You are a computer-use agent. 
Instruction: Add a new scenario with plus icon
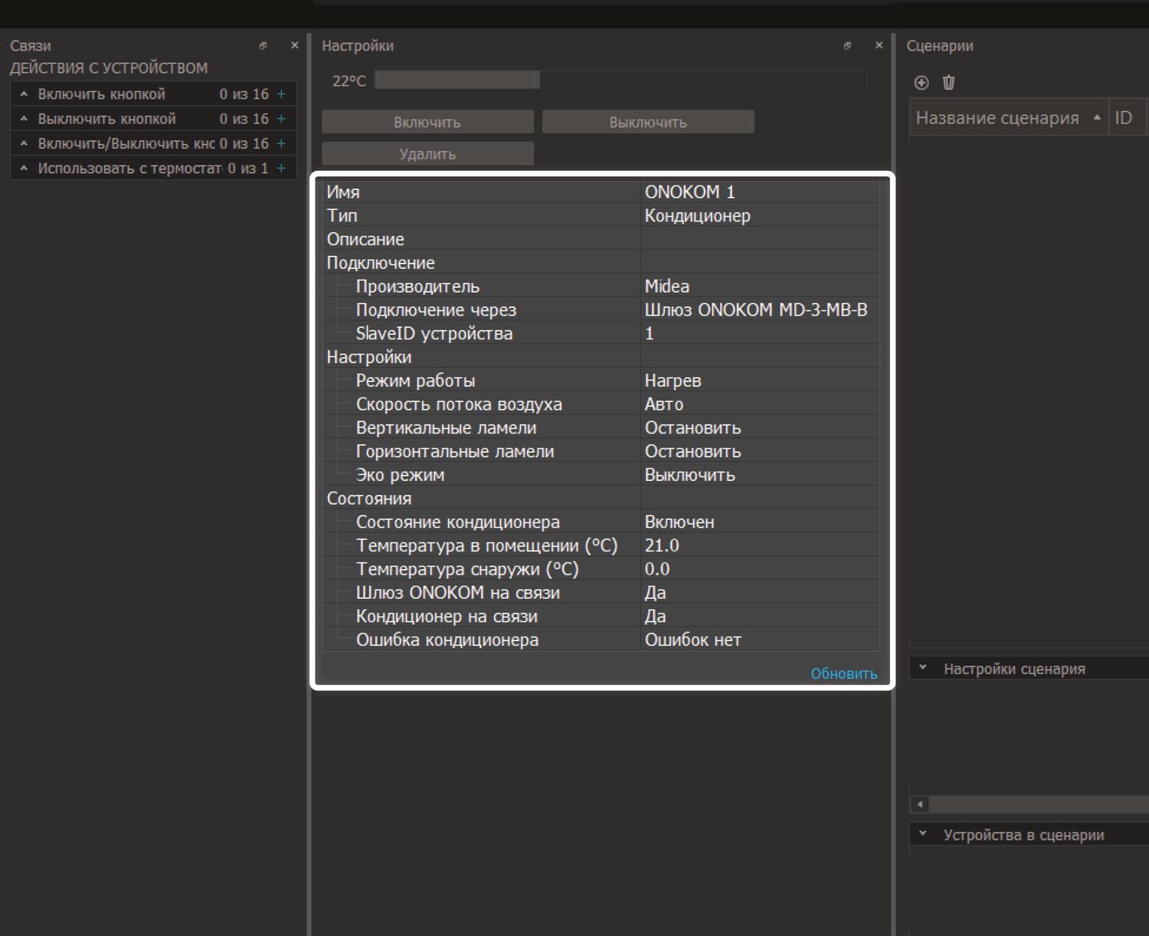click(x=921, y=83)
